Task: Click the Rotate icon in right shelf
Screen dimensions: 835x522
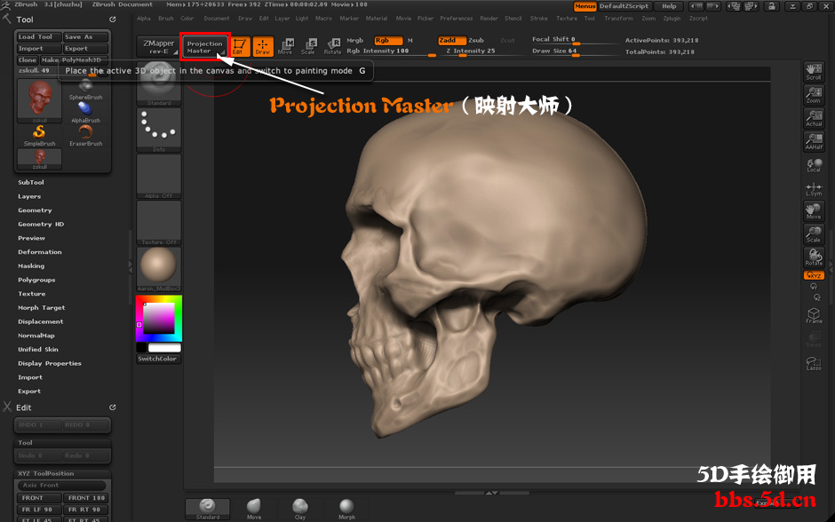Action: [x=814, y=257]
